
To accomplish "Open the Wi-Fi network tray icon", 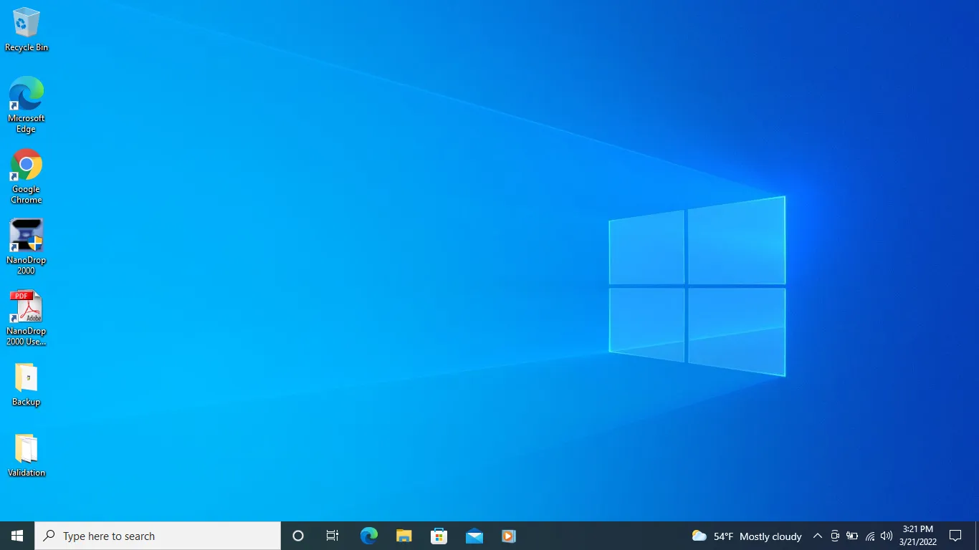I will click(x=869, y=536).
